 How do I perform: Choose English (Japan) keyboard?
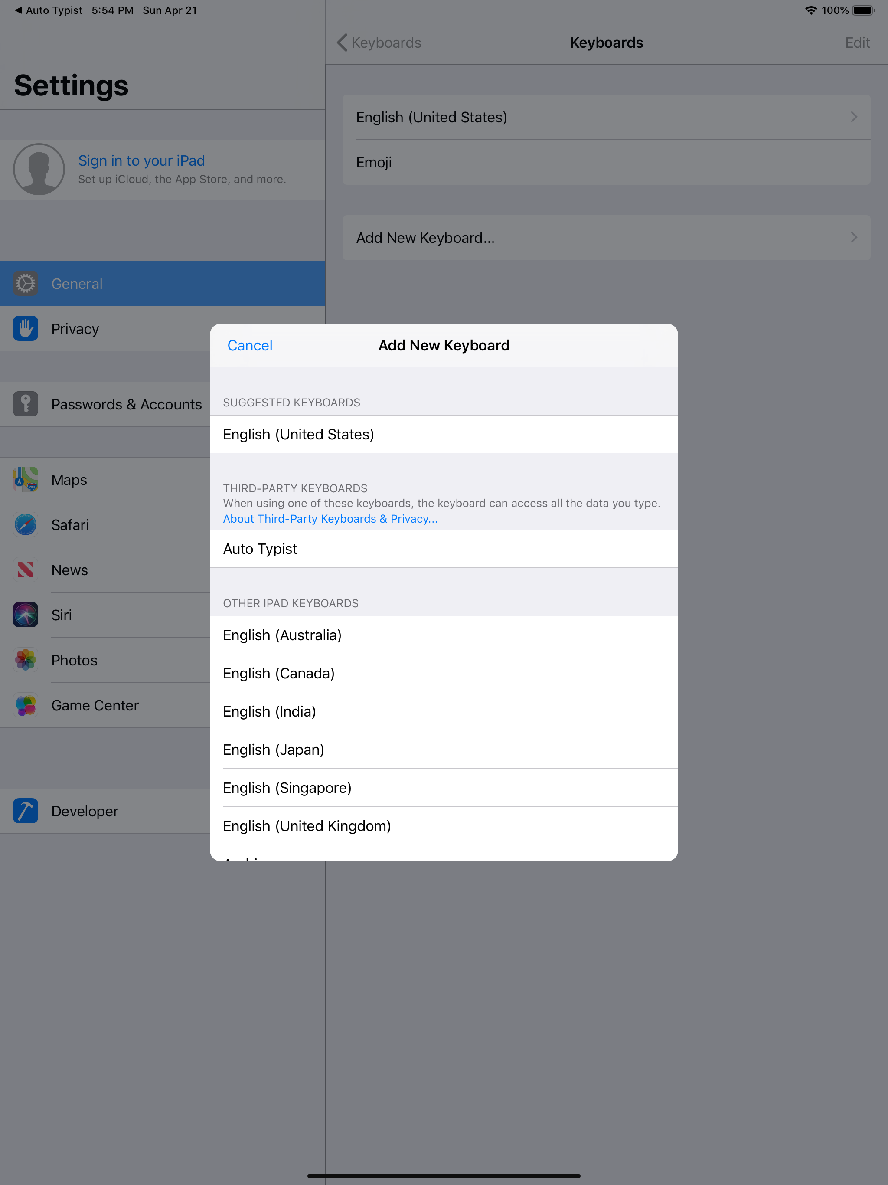coord(444,750)
